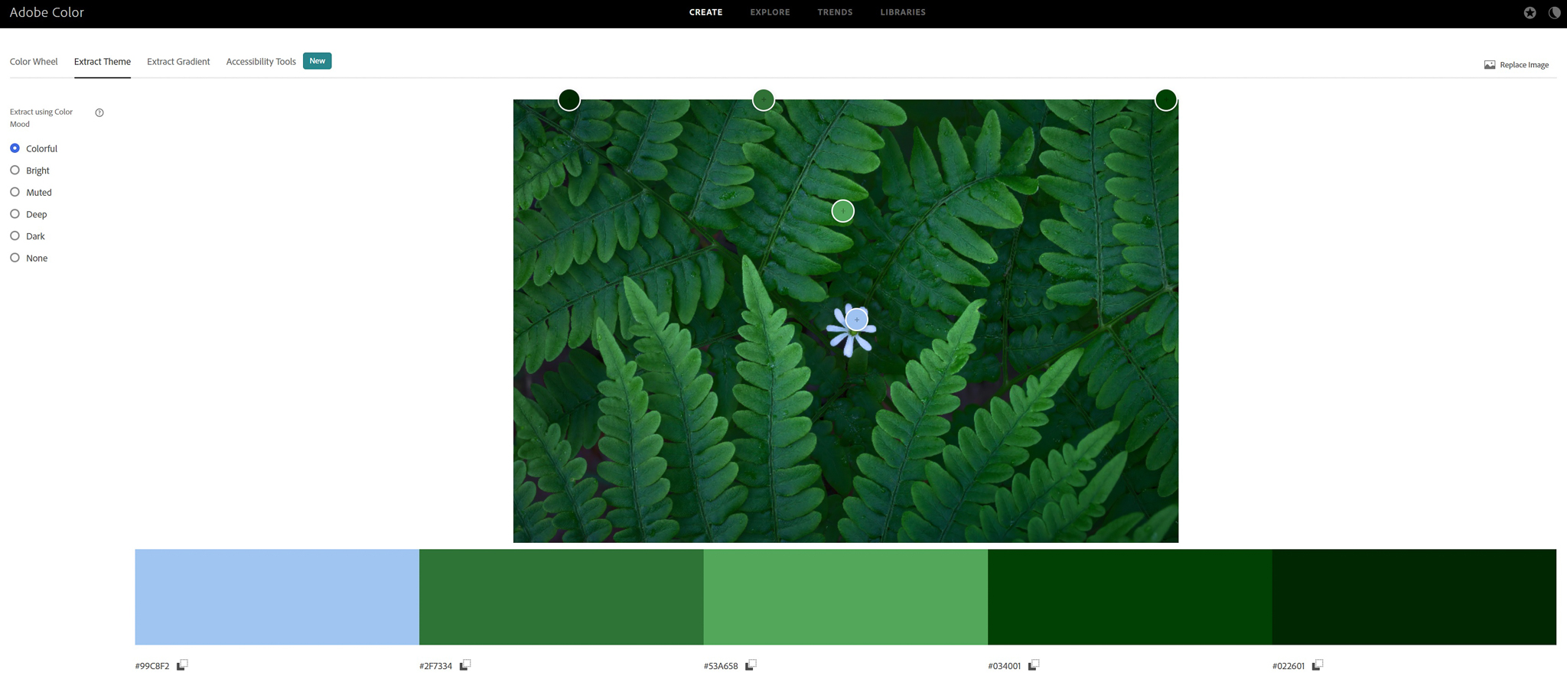This screenshot has width=1567, height=692.
Task: Select the Colorful mood radio
Action: point(15,148)
